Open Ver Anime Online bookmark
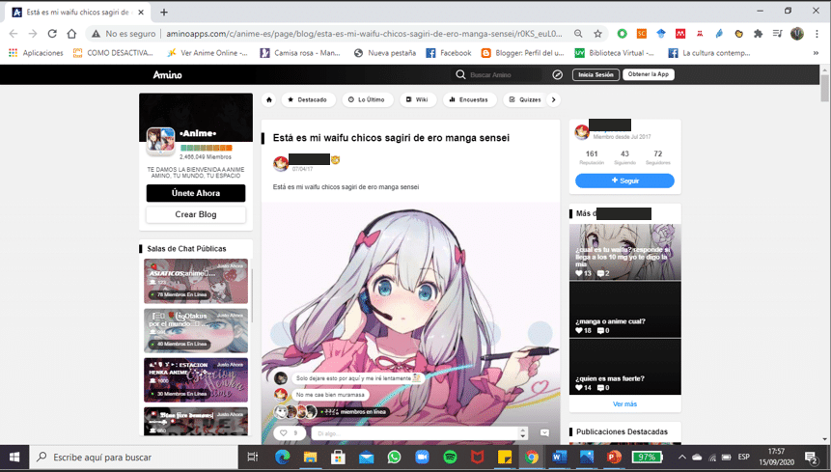The width and height of the screenshot is (831, 472). (207, 53)
